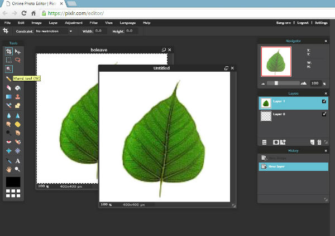The width and height of the screenshot is (335, 236).
Task: Open the Language menu
Action: 128,23
